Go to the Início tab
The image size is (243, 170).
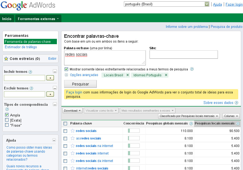click(x=7, y=19)
